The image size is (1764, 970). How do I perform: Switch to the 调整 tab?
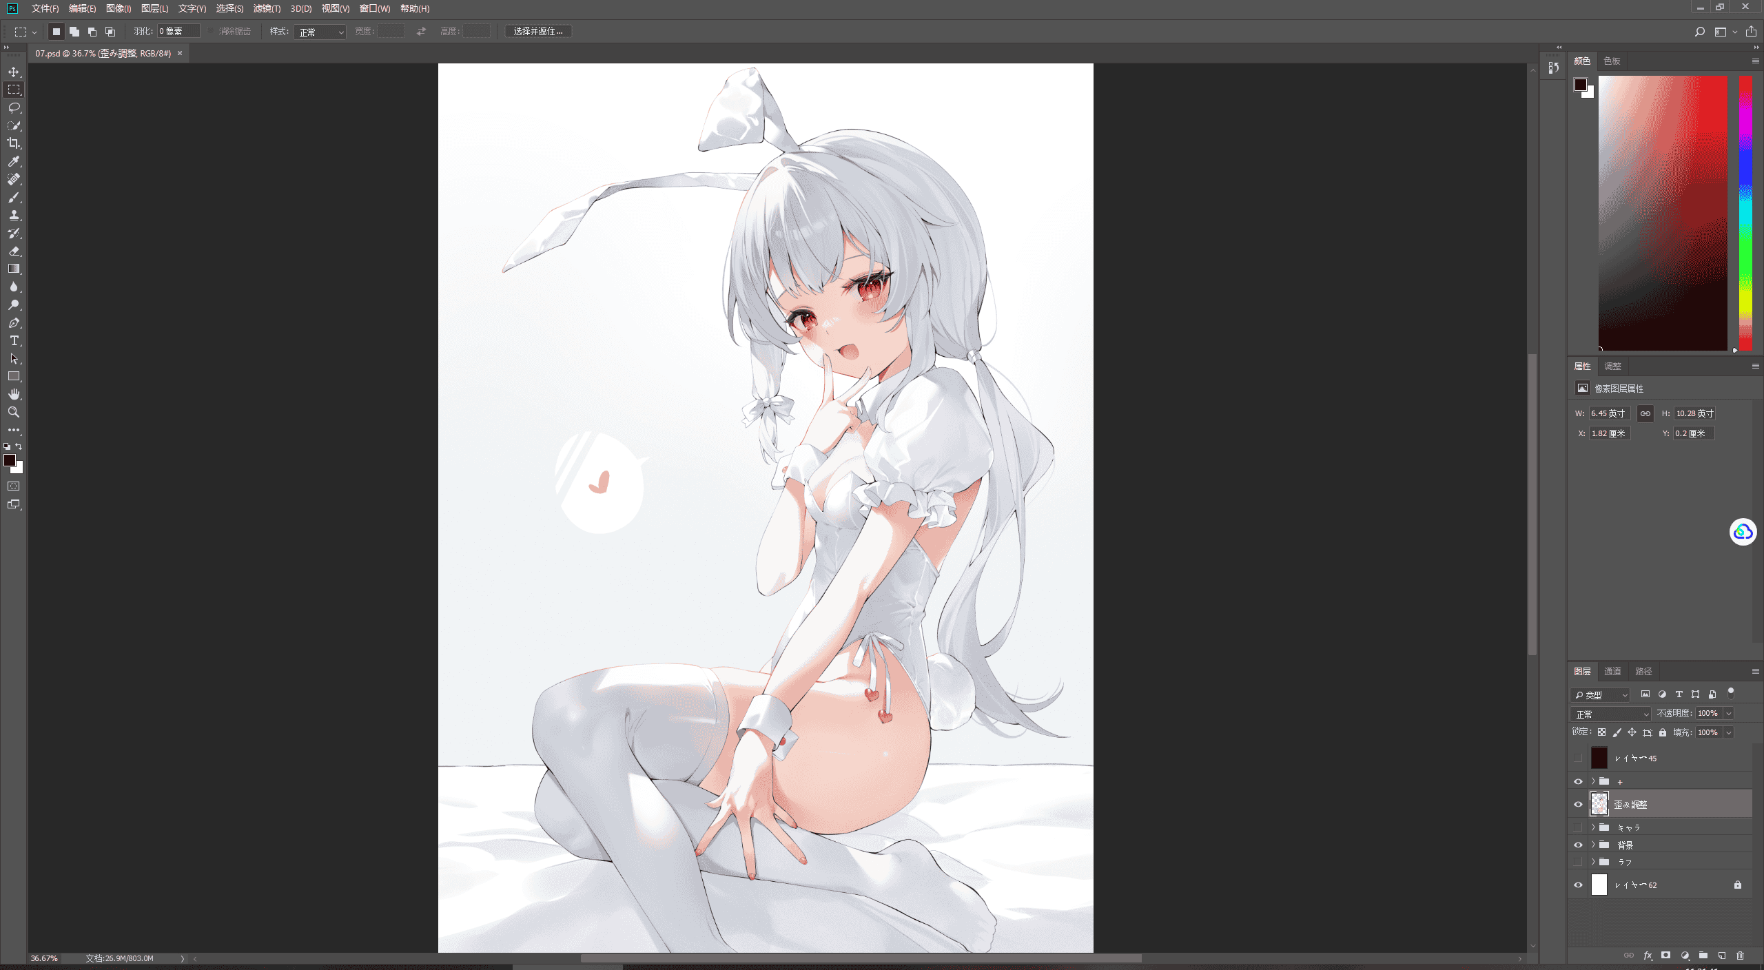point(1612,366)
